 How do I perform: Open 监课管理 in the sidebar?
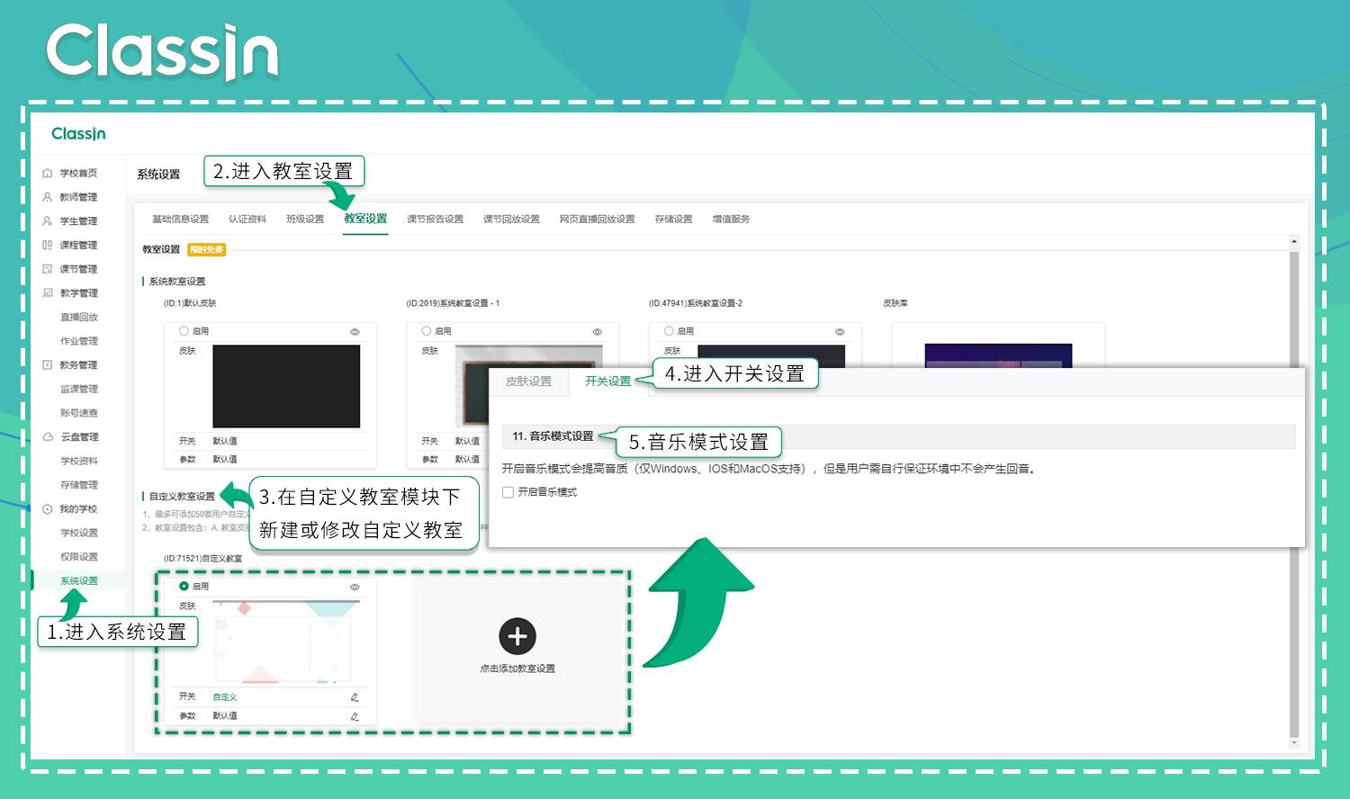(79, 389)
